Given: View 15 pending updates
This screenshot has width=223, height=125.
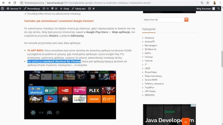Looking at the screenshot, I should (x=46, y=9).
